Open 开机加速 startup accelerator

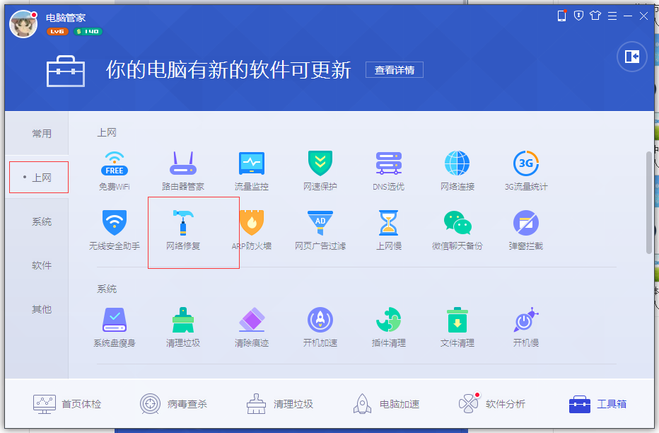click(x=320, y=328)
